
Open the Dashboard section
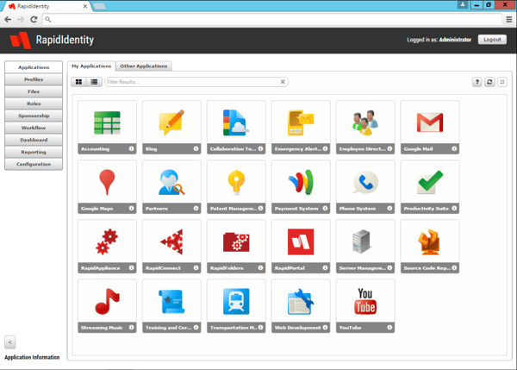tap(34, 140)
